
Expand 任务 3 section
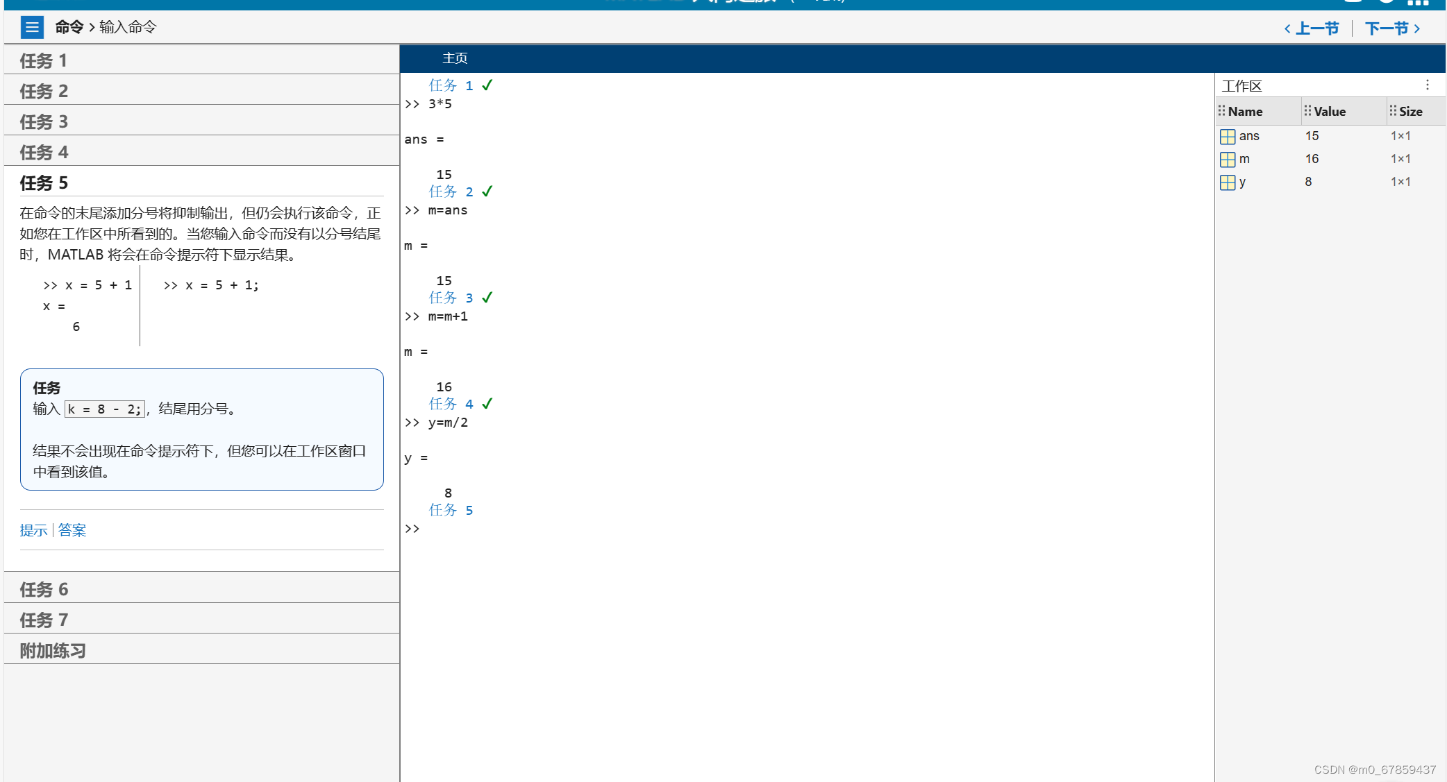(x=44, y=121)
